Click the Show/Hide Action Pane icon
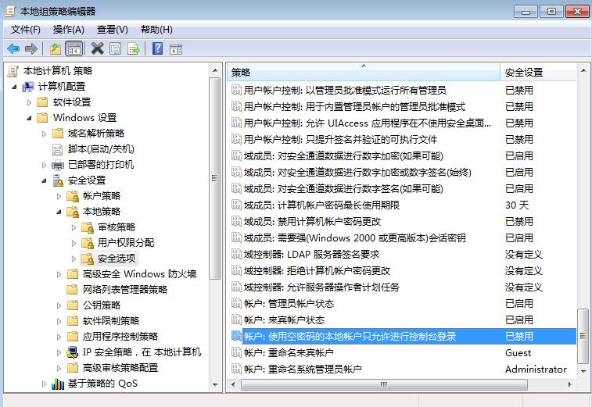This screenshot has width=592, height=407. click(x=176, y=48)
